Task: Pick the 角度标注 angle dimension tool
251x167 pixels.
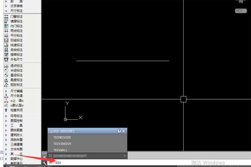Action: click(x=16, y=80)
